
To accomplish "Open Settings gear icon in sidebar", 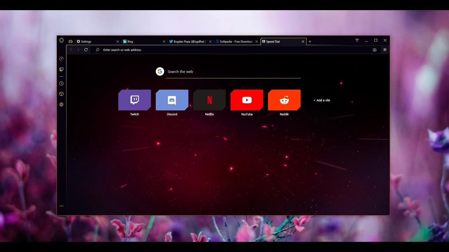I will point(61,104).
